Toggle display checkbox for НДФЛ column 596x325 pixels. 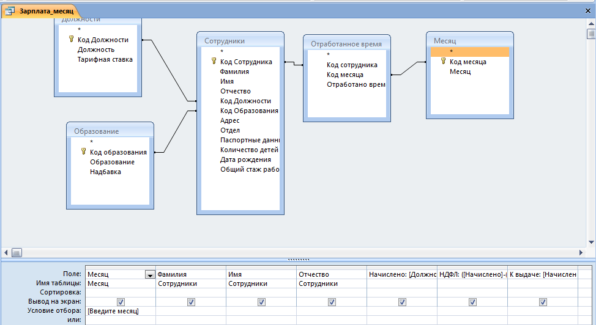[472, 302]
